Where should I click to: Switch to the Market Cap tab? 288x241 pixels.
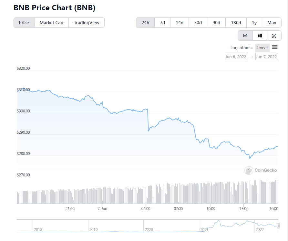click(51, 23)
